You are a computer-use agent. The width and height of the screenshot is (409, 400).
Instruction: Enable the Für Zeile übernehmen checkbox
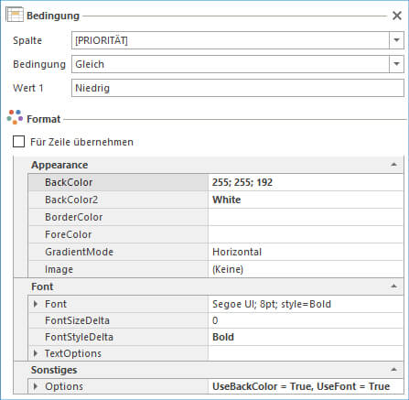coord(18,142)
